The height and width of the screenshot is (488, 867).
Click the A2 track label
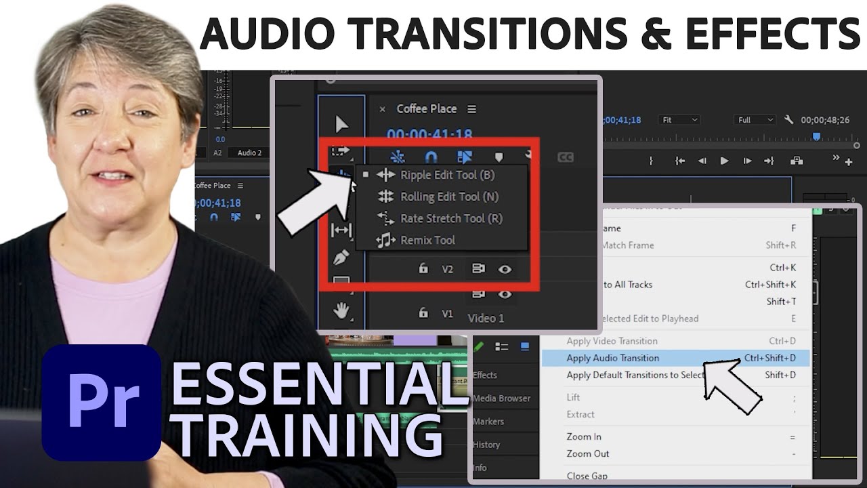pos(217,152)
